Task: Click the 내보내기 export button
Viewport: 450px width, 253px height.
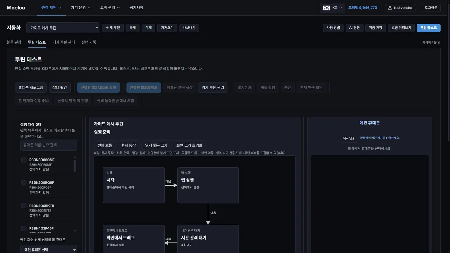Action: click(189, 28)
